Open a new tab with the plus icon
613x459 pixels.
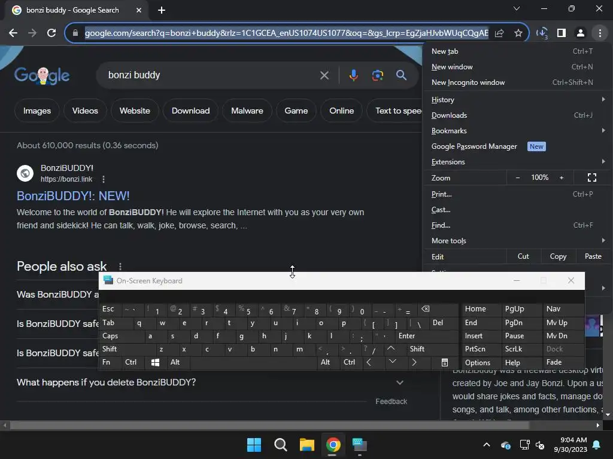(x=162, y=10)
